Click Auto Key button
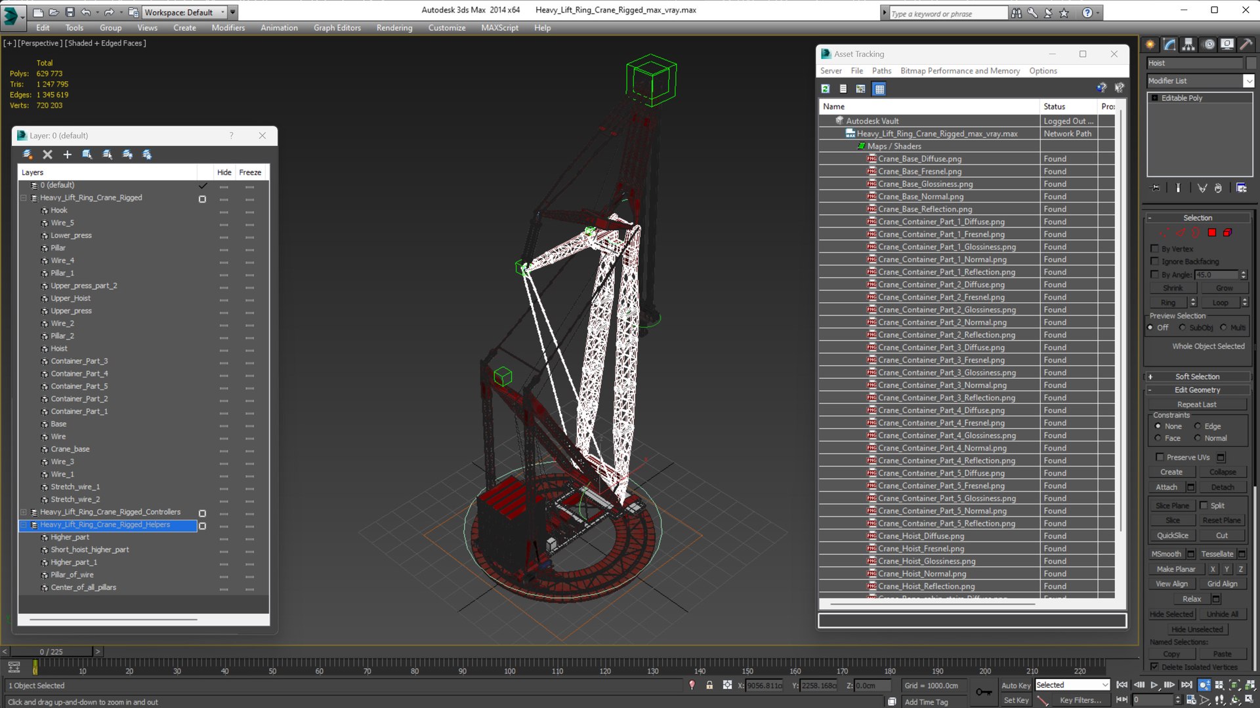The image size is (1260, 708). coord(1016,685)
